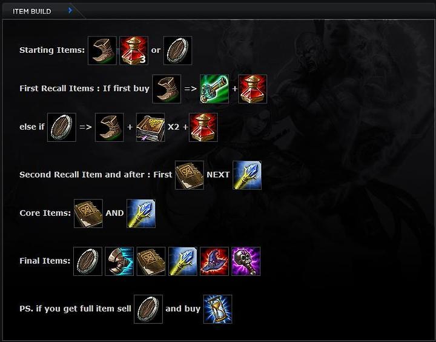Click the health potion with number 3
This screenshot has height=342, width=436.
click(x=134, y=50)
